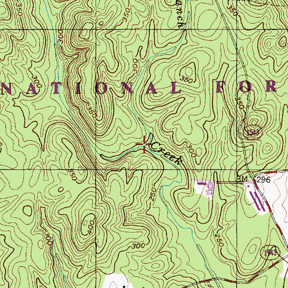
Task: Click the 'BM' benchmark label
Action: pyautogui.click(x=242, y=179)
